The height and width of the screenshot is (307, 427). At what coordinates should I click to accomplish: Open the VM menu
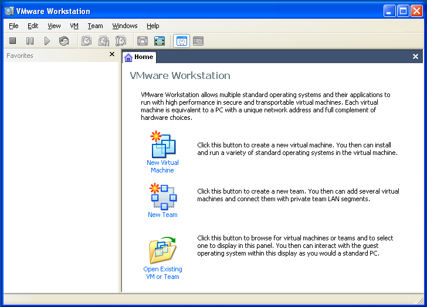tap(74, 26)
